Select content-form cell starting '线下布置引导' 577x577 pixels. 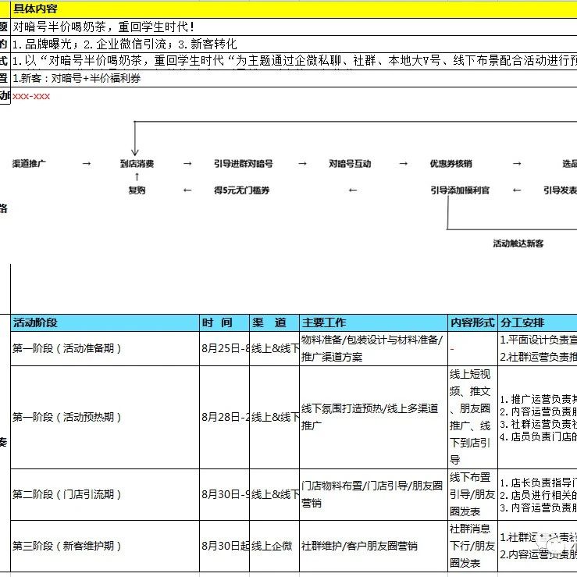472,494
